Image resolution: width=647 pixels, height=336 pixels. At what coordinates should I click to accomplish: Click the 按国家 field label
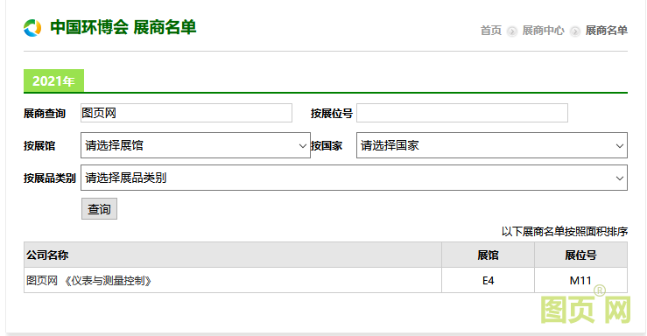point(327,146)
